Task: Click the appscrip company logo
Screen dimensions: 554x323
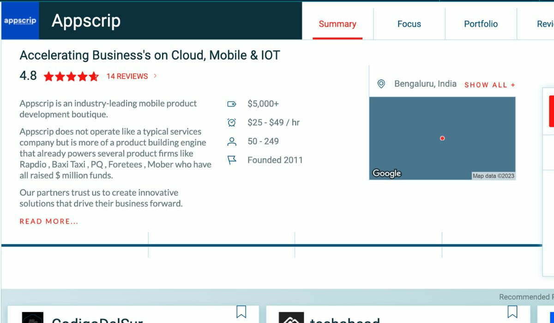Action: pyautogui.click(x=19, y=20)
